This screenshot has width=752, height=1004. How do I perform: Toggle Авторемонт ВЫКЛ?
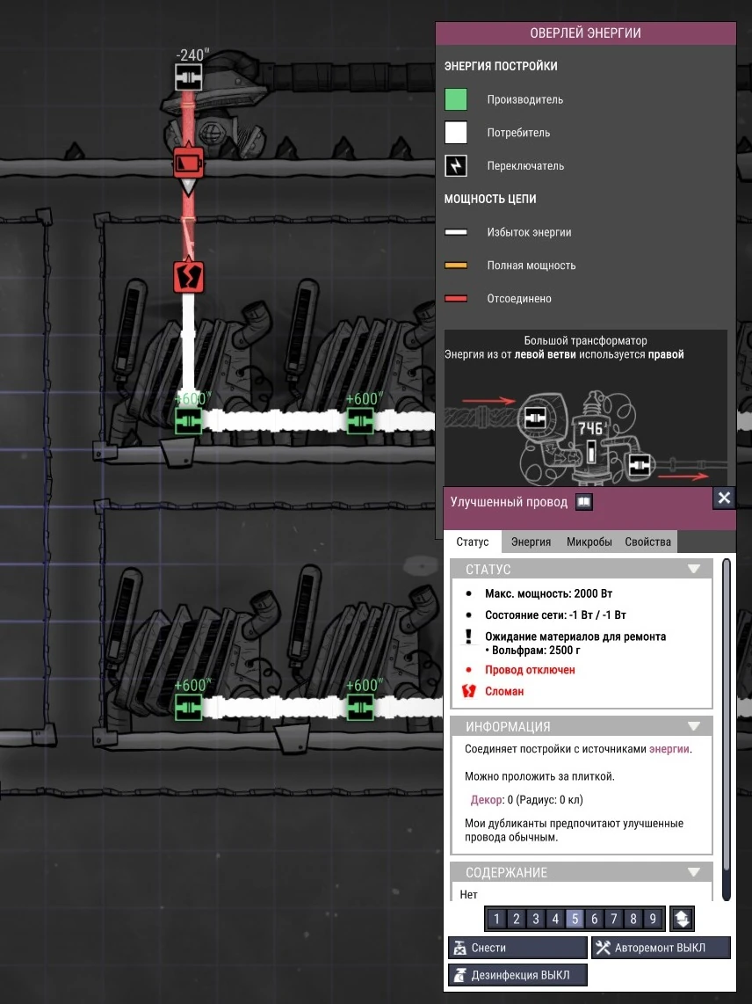point(661,948)
